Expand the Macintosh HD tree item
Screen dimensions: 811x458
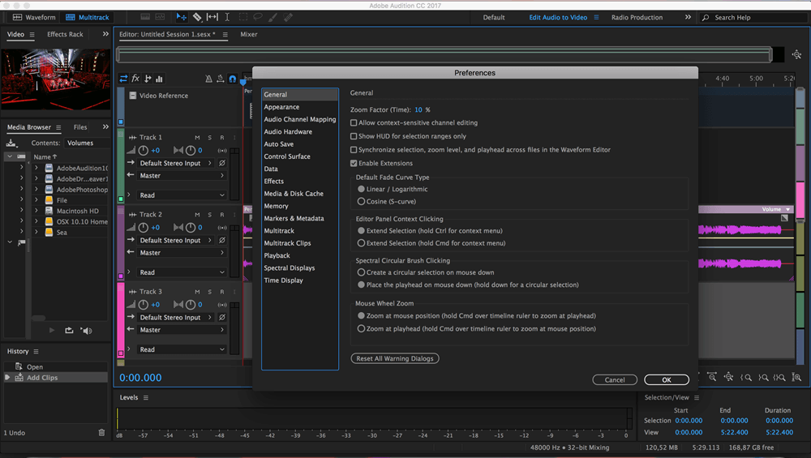(36, 211)
